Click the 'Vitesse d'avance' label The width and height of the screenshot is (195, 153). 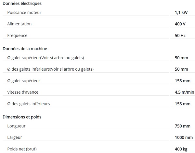(23, 92)
